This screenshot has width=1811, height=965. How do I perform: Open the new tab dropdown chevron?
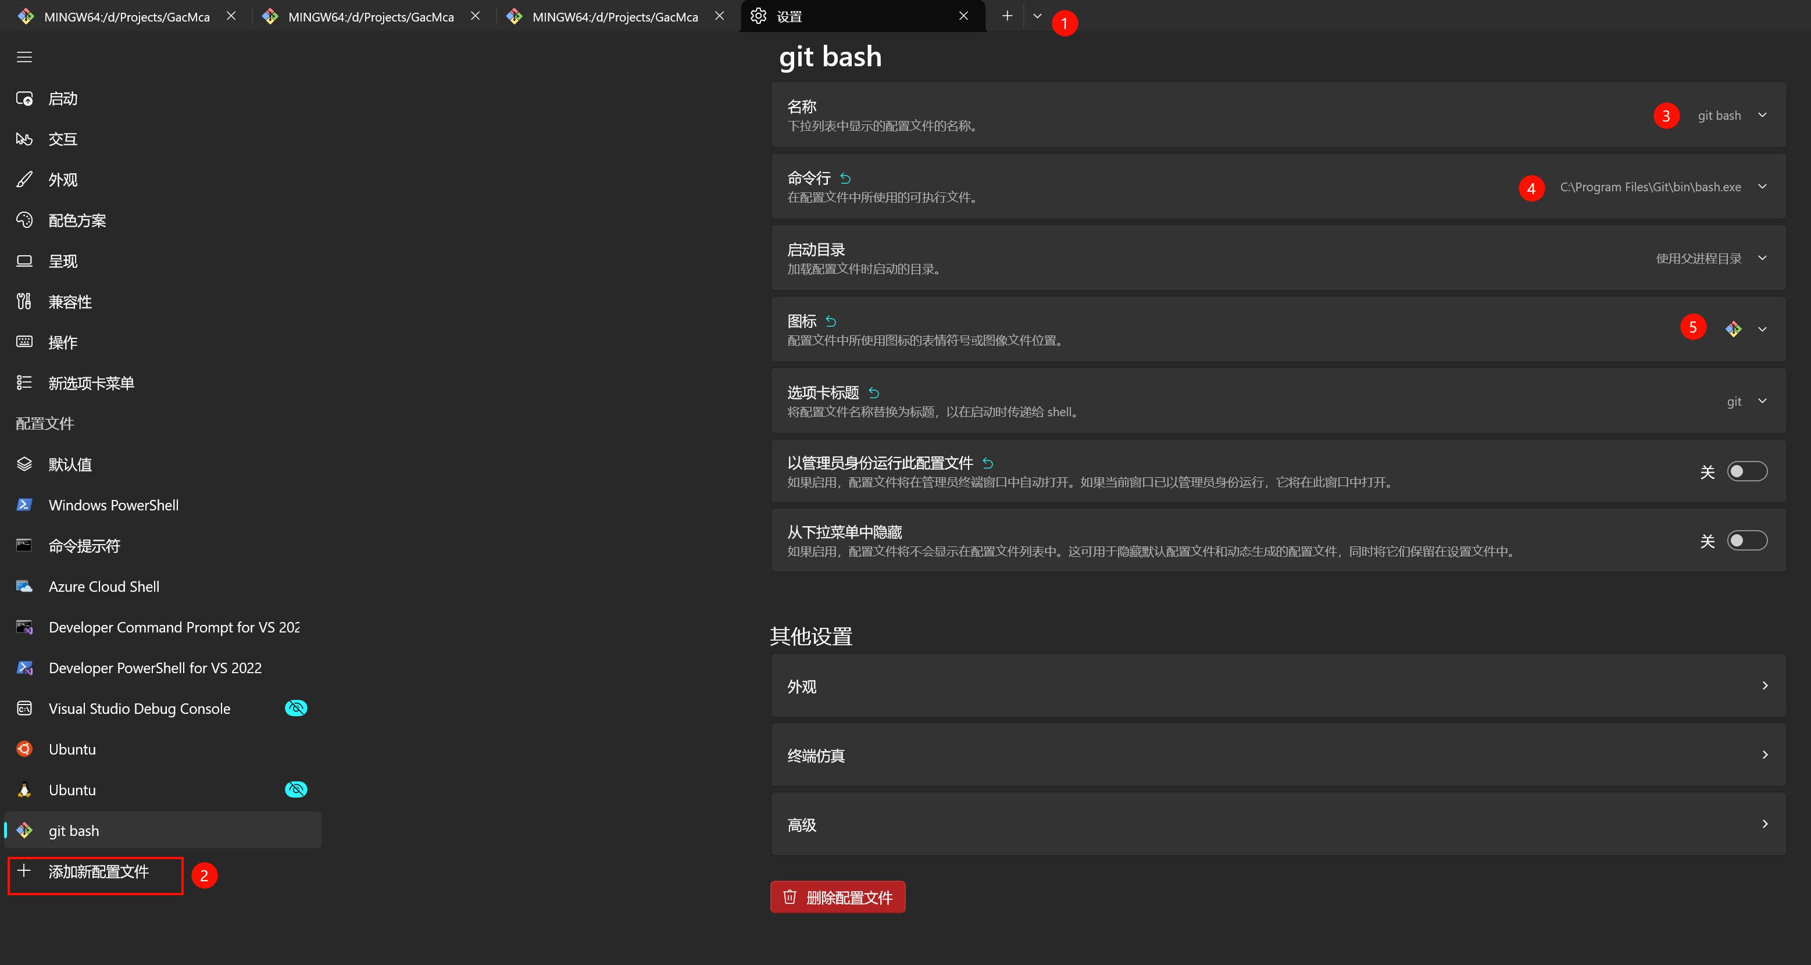(x=1037, y=16)
